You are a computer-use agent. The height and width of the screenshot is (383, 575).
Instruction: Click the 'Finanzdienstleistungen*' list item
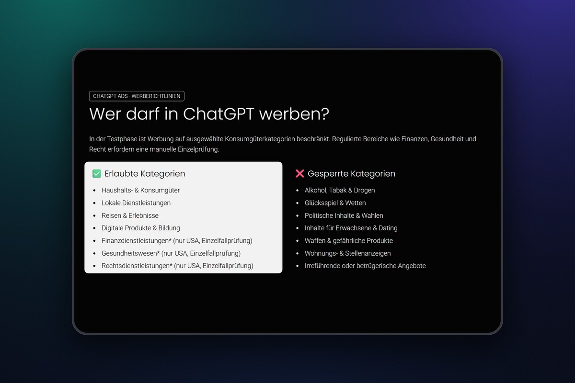[177, 240]
